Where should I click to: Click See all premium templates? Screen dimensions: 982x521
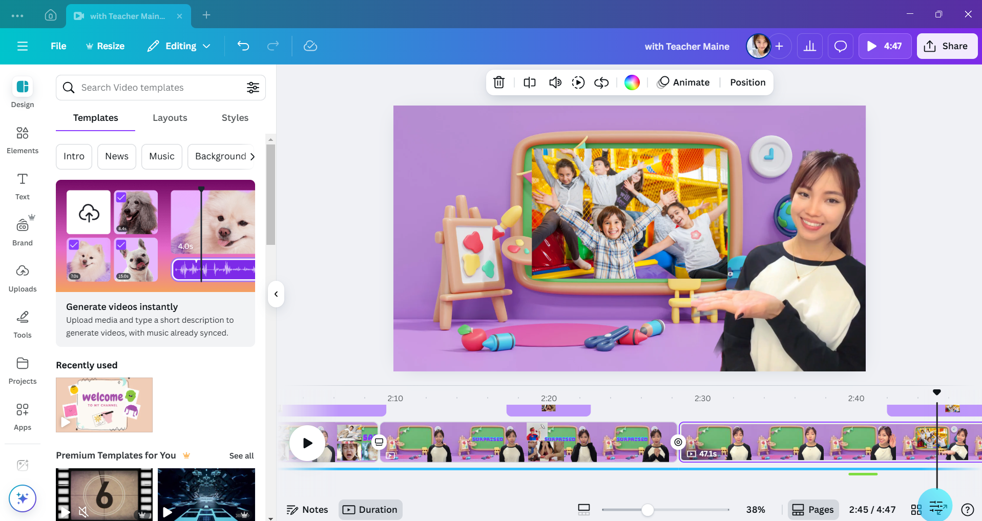[241, 456]
